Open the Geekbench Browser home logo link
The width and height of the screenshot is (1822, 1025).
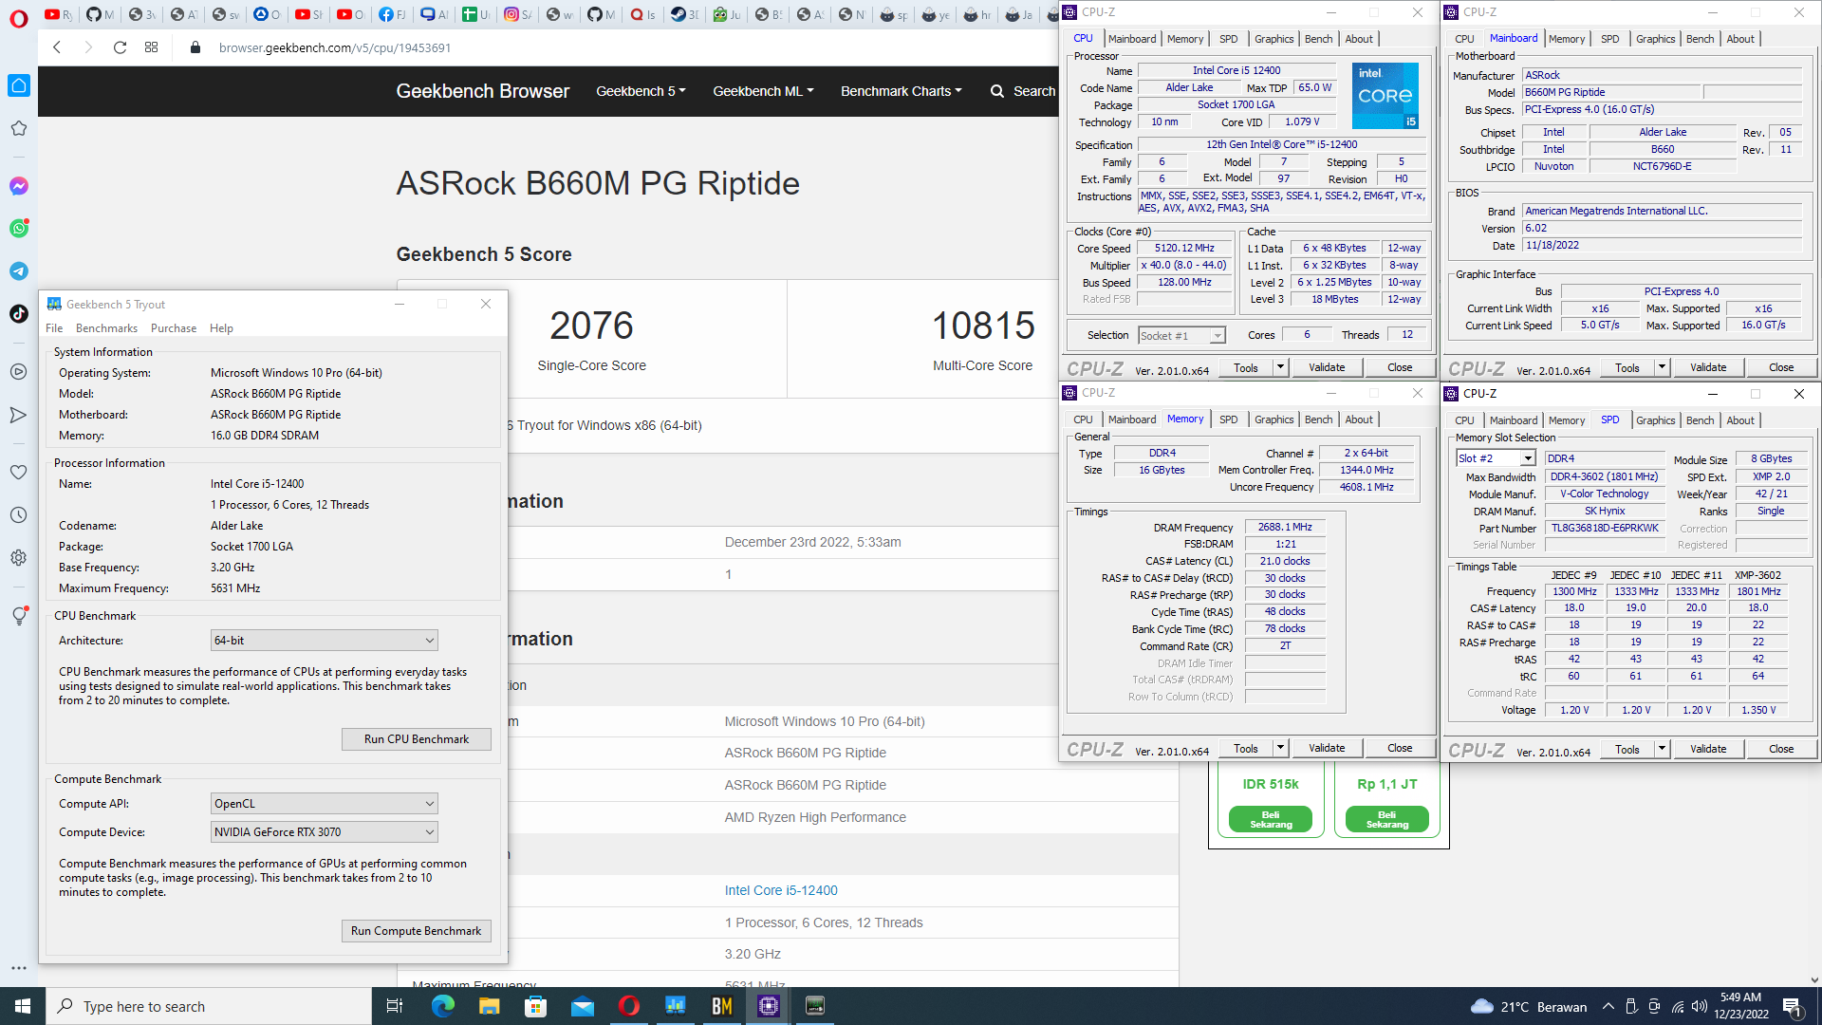pyautogui.click(x=482, y=91)
